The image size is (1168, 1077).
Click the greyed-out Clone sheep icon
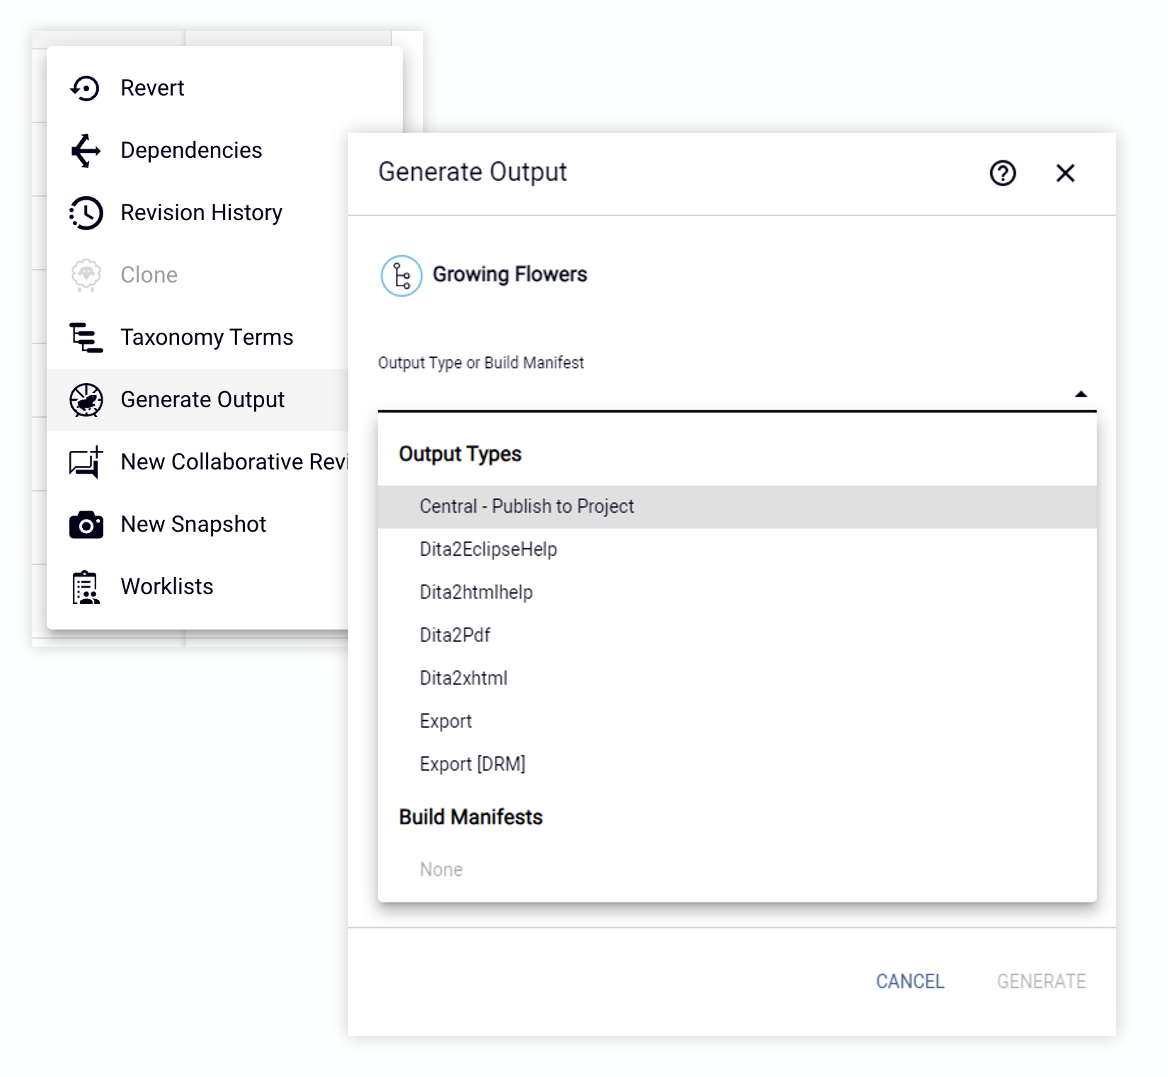[x=86, y=275]
